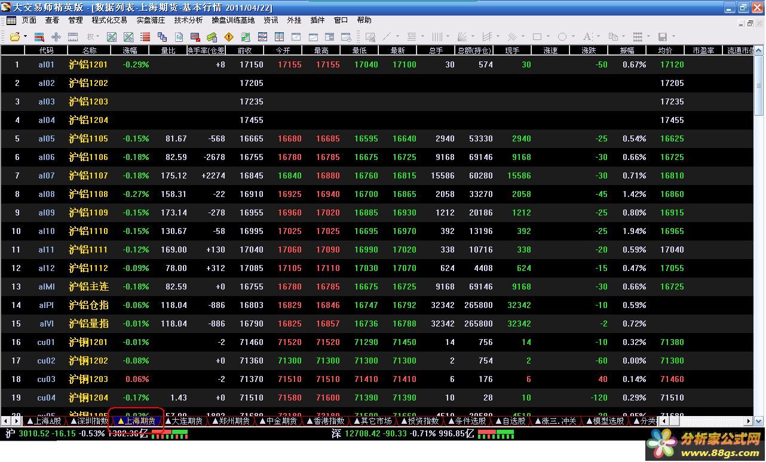
Task: Click the first green percent chart icon
Action: pyautogui.click(x=112, y=37)
